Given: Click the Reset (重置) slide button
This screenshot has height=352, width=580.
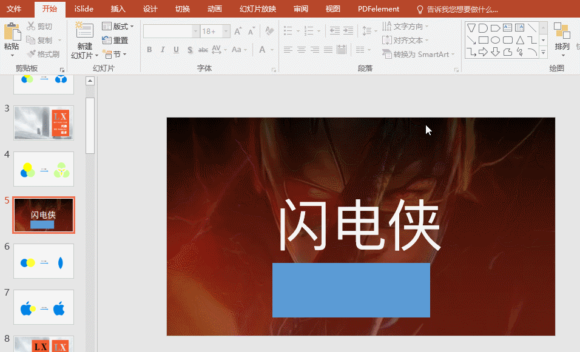Looking at the screenshot, I should [x=115, y=40].
